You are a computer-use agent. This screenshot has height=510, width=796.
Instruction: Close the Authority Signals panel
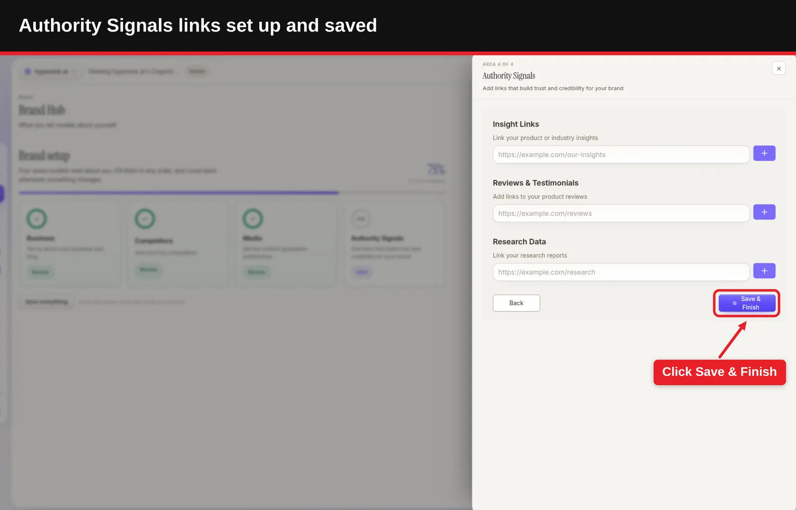point(779,69)
